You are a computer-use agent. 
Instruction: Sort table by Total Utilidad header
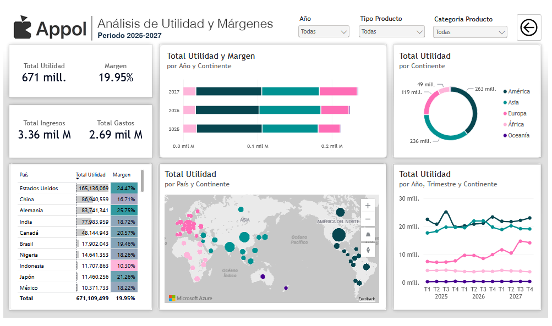[x=90, y=174]
